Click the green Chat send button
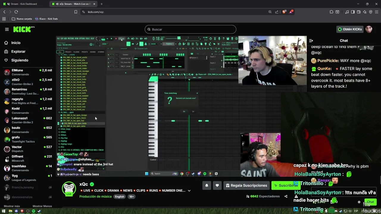 coord(370,202)
